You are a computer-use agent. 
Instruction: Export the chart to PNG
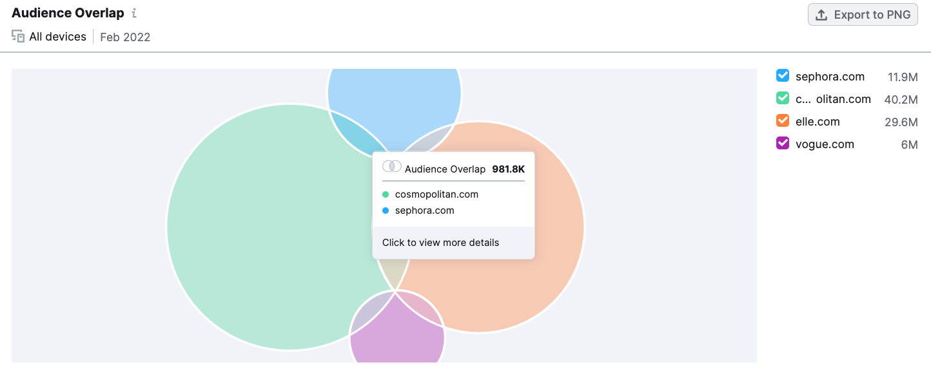coord(863,15)
